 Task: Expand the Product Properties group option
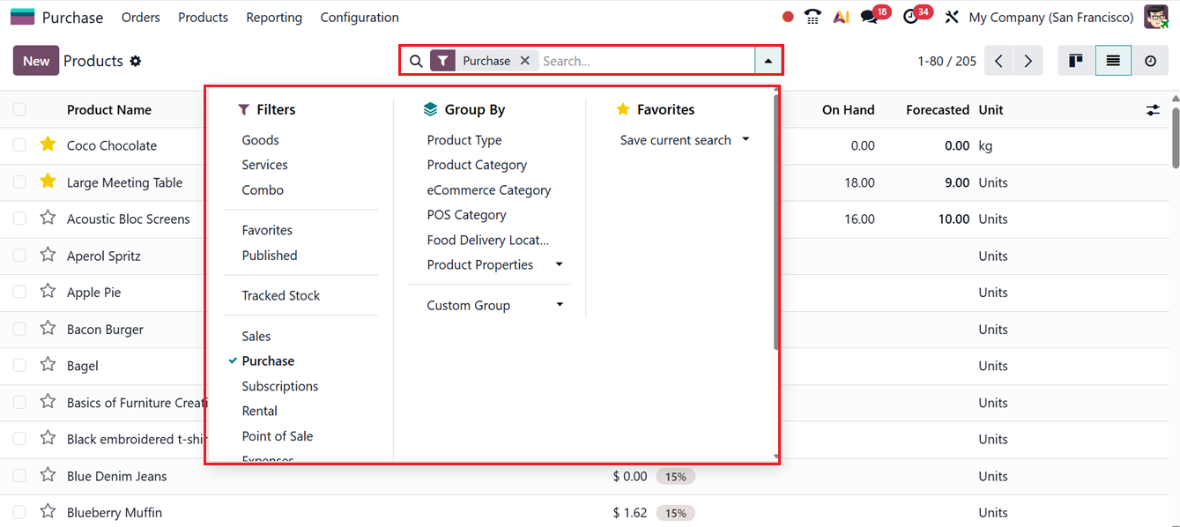[559, 264]
